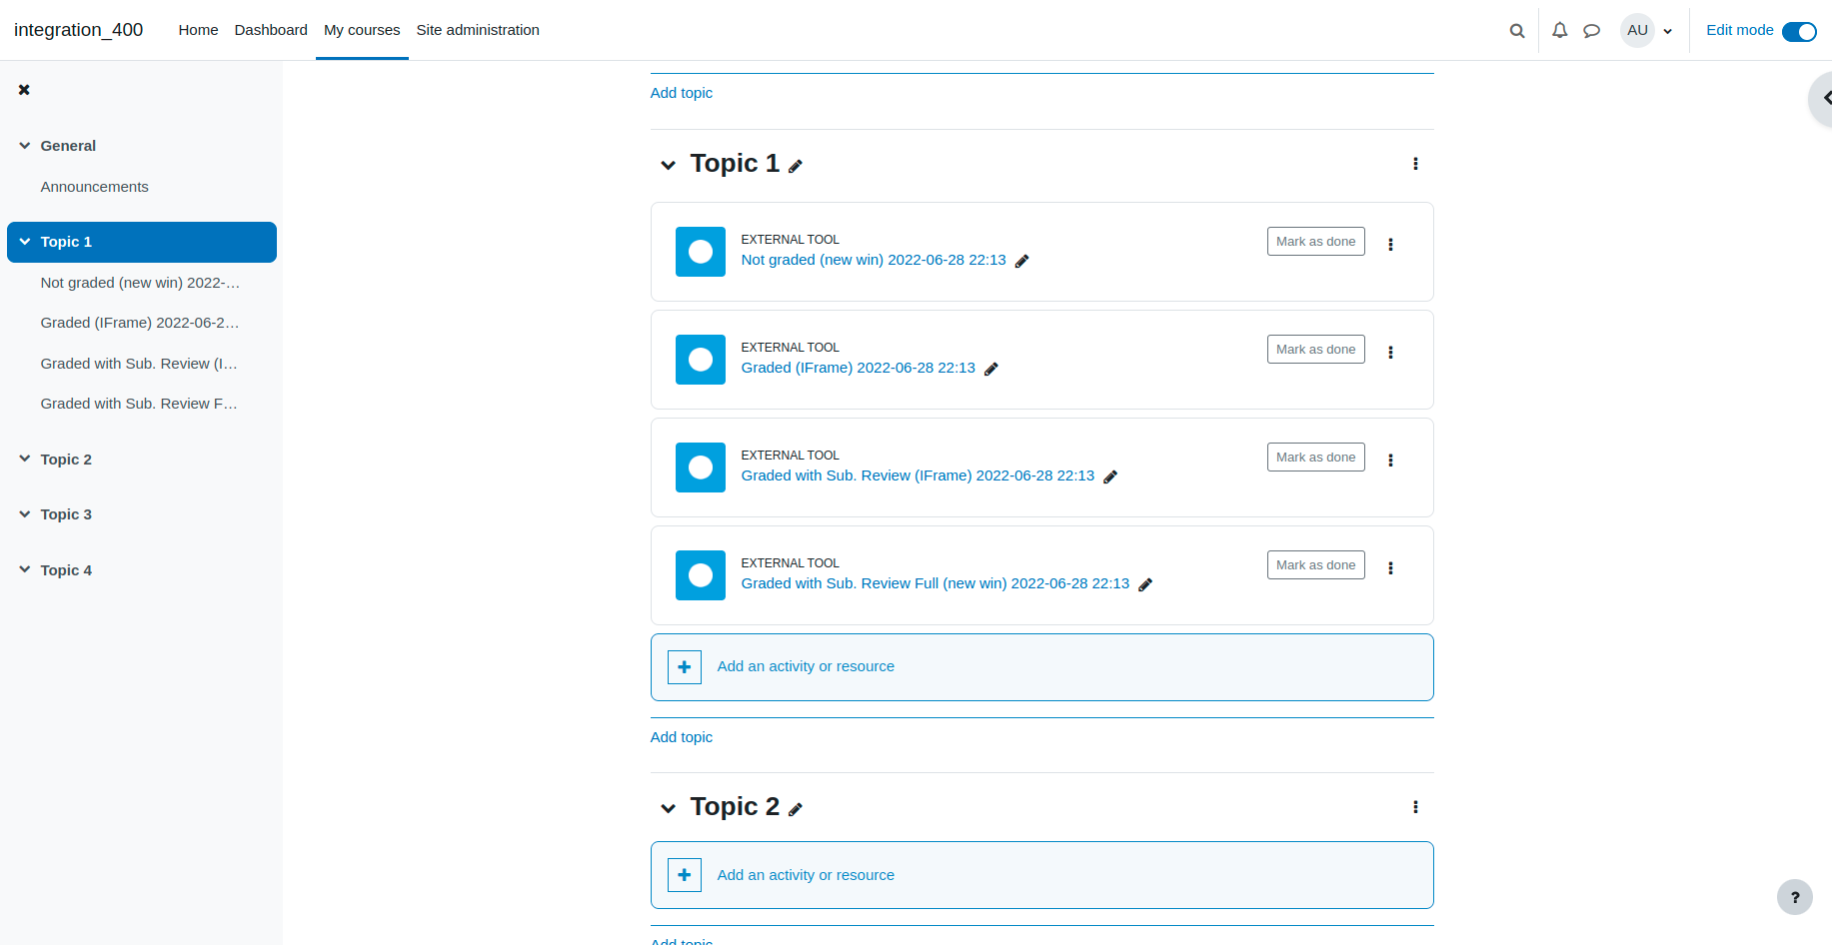Select Announcements in course index
Viewport: 1832px width, 945px height.
[x=95, y=187]
